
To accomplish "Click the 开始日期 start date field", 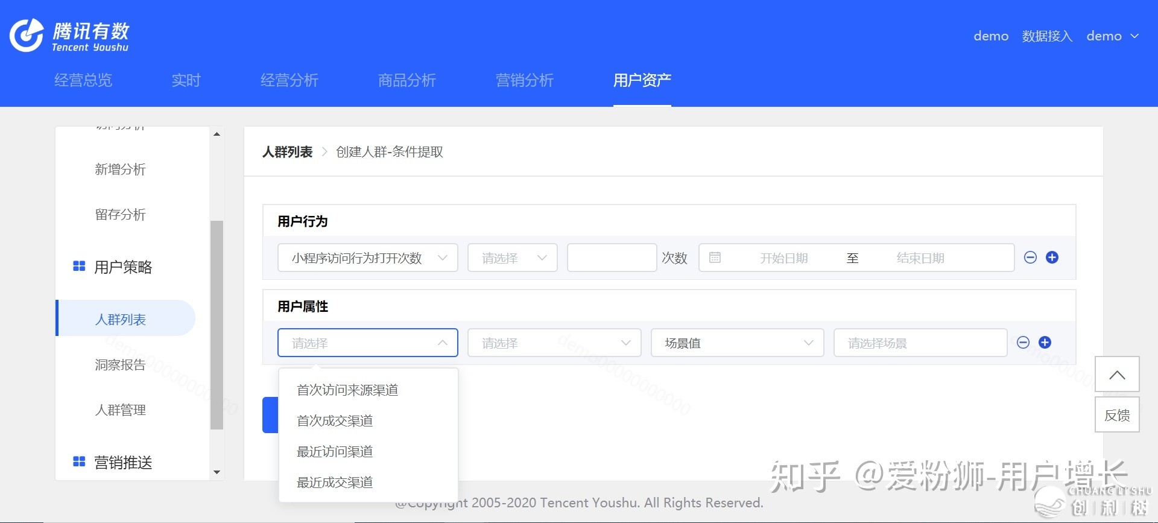I will [783, 258].
